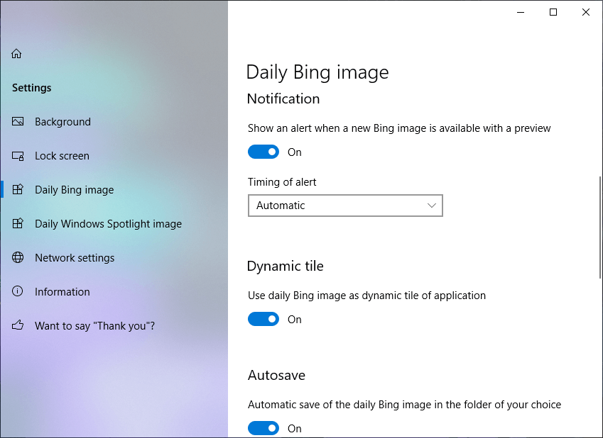This screenshot has width=603, height=438.
Task: Turn off the new Bing image alert toggle
Action: tap(264, 152)
